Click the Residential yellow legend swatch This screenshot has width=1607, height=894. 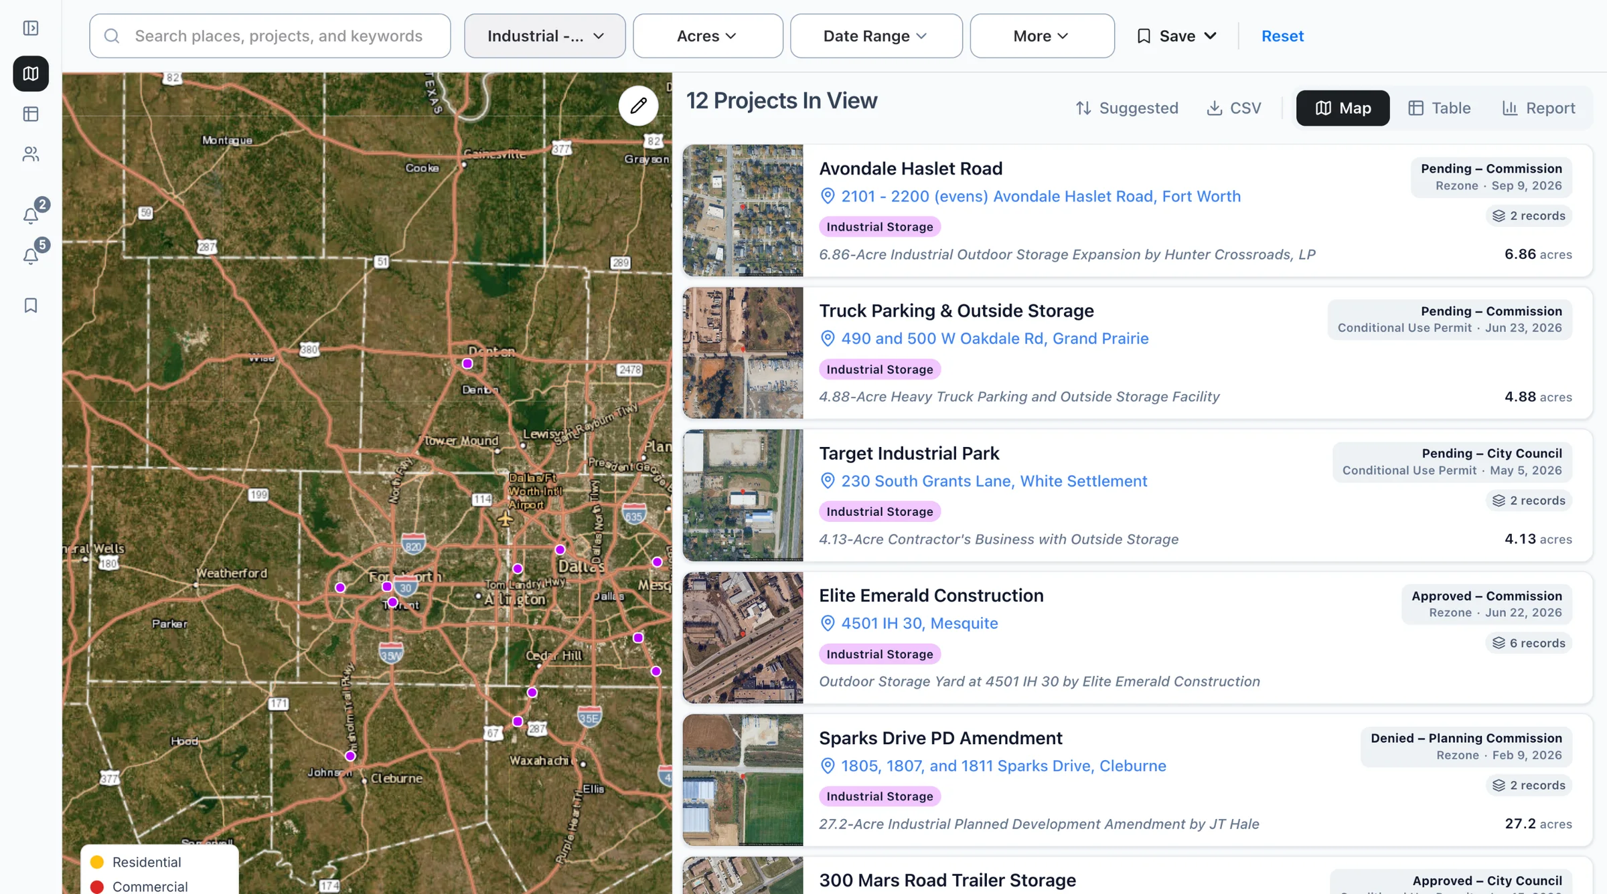(x=97, y=862)
